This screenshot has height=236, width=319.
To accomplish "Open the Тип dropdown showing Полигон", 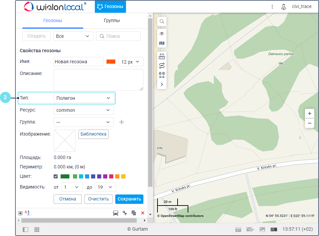I will 84,98.
